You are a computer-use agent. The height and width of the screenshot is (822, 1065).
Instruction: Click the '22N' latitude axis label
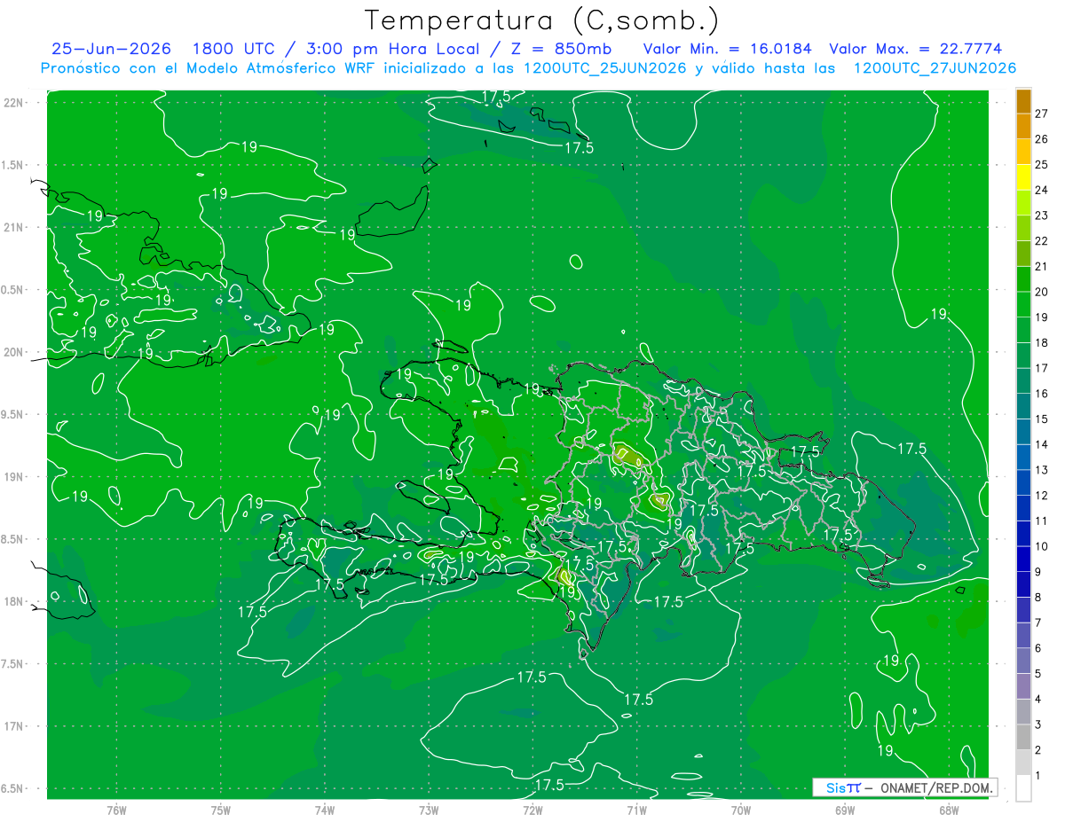pyautogui.click(x=14, y=102)
